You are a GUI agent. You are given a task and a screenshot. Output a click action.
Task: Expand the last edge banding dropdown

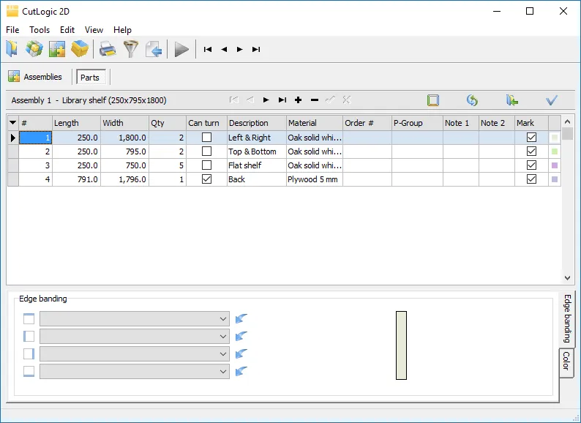click(x=223, y=372)
